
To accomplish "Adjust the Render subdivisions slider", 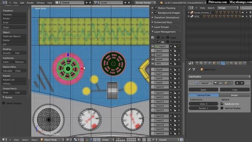I will click(x=203, y=108).
